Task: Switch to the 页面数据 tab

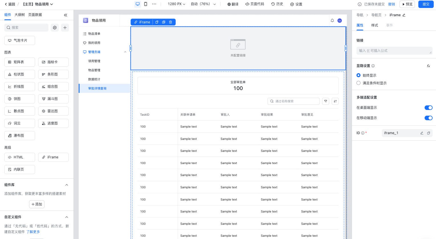Action: tap(35, 15)
